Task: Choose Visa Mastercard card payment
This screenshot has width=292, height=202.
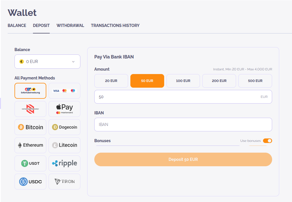Action: click(64, 91)
